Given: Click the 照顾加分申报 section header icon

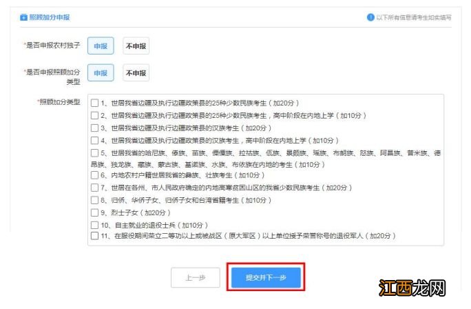Looking at the screenshot, I should click(23, 17).
